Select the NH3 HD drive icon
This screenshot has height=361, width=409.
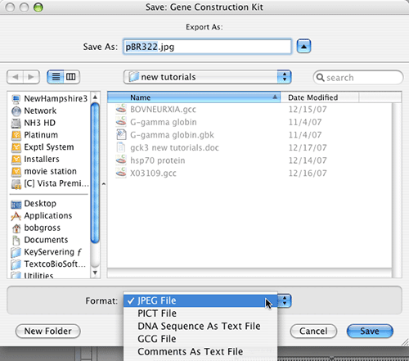point(16,123)
